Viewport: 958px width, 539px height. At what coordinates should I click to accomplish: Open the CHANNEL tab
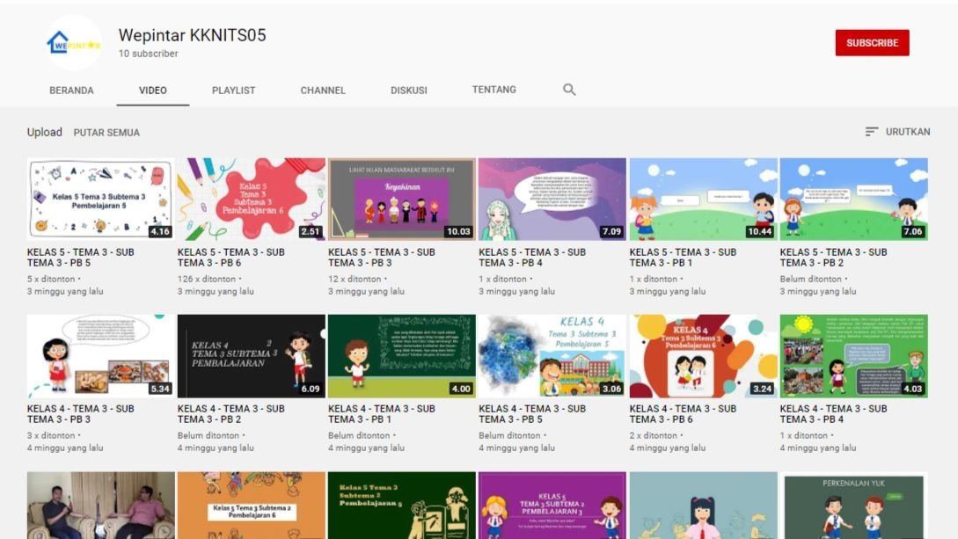(x=323, y=91)
